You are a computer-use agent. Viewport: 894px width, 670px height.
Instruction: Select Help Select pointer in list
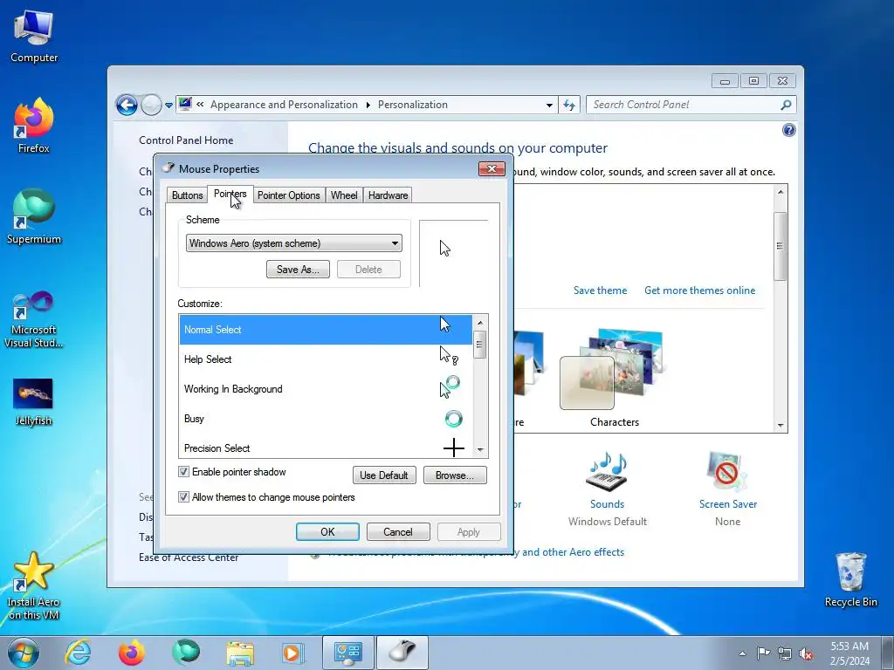326,359
